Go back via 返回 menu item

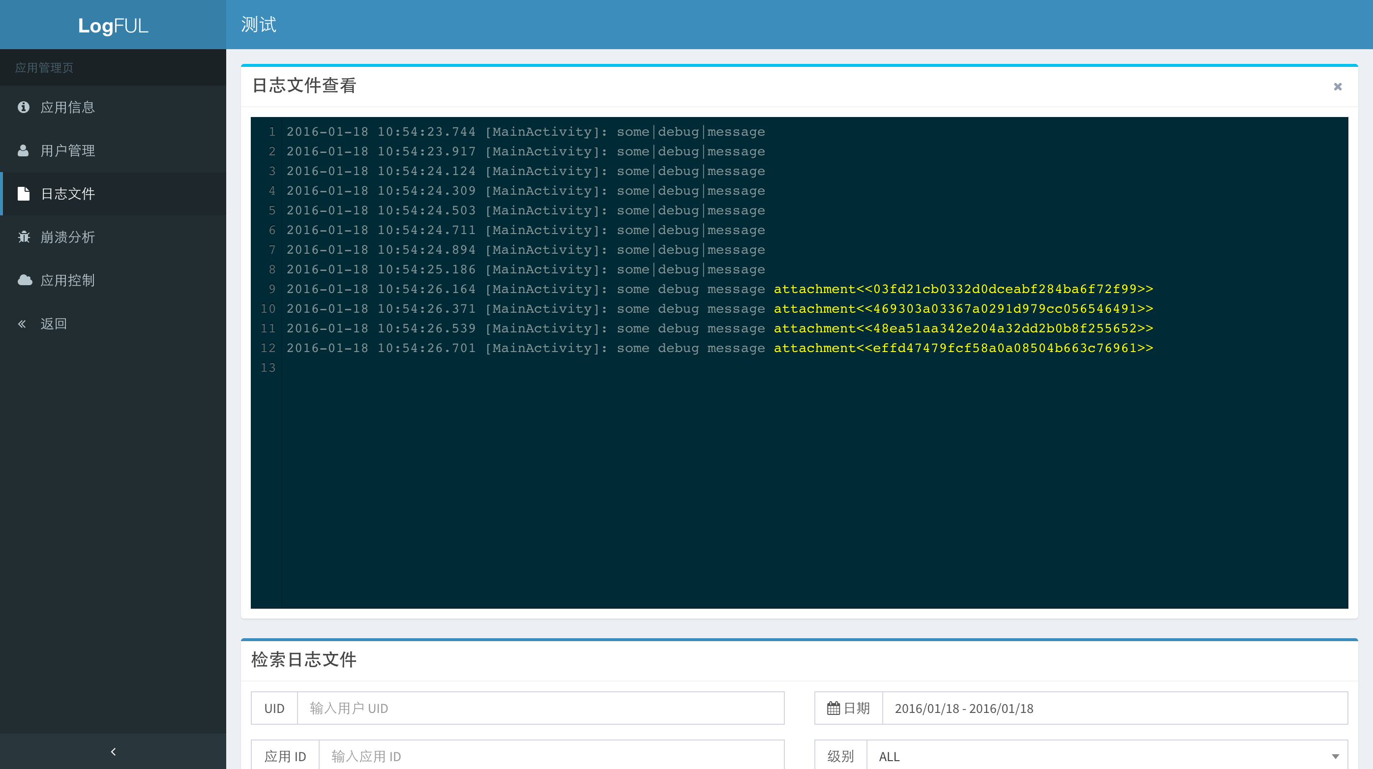[113, 324]
